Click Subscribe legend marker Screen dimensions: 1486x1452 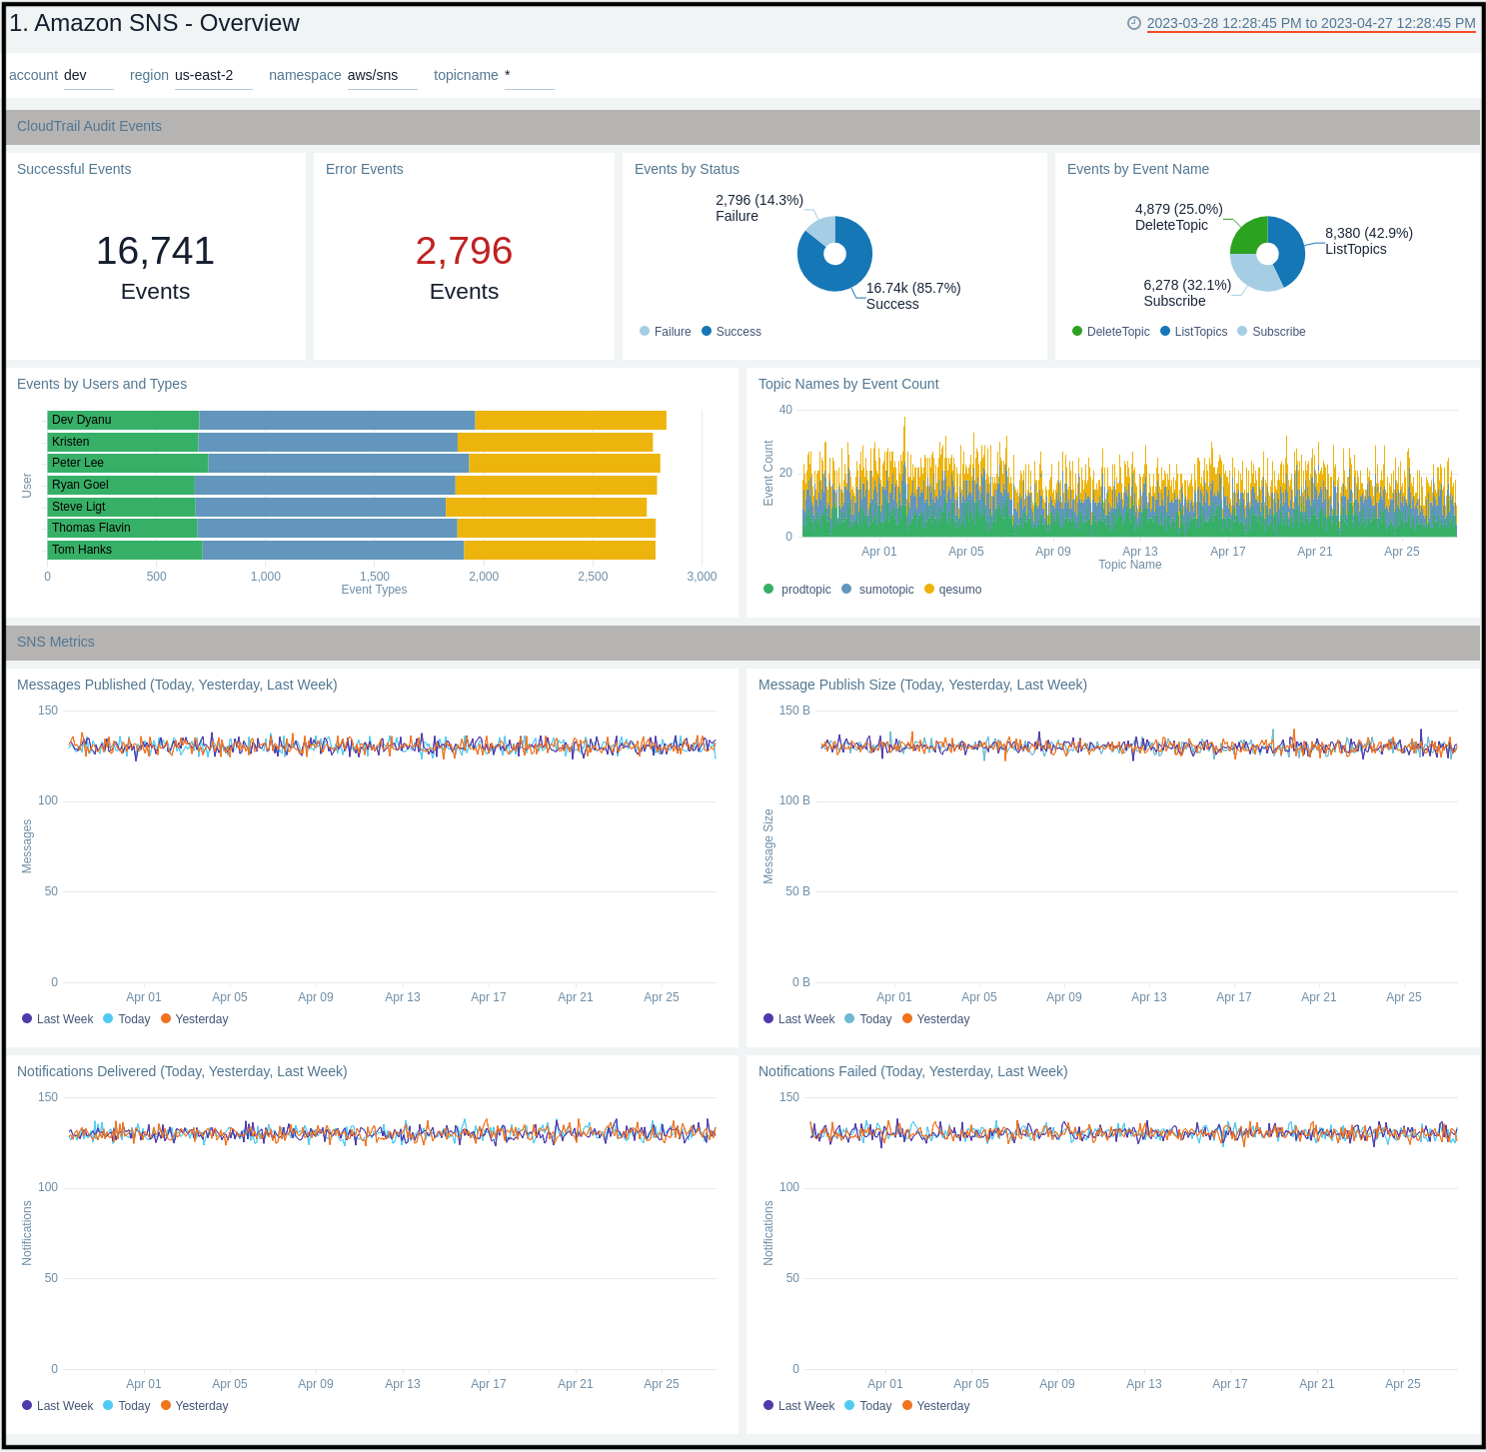click(1242, 332)
